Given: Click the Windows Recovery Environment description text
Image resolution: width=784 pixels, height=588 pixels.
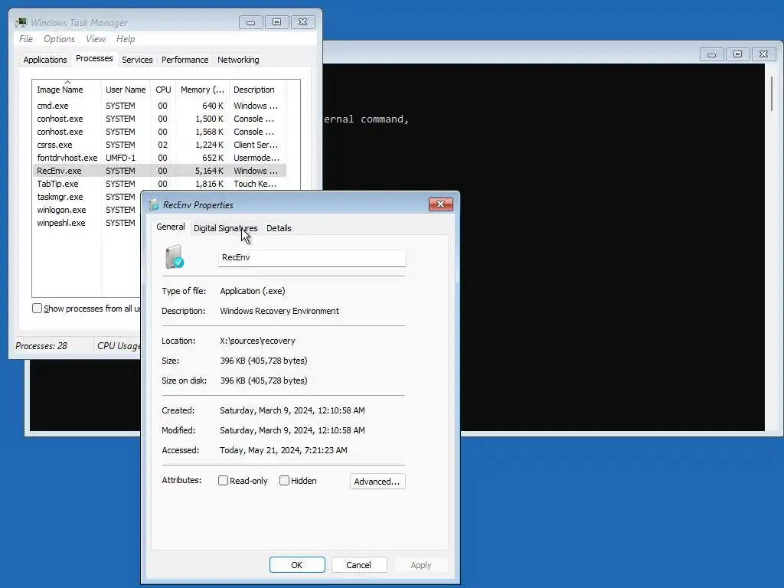Looking at the screenshot, I should pyautogui.click(x=279, y=311).
